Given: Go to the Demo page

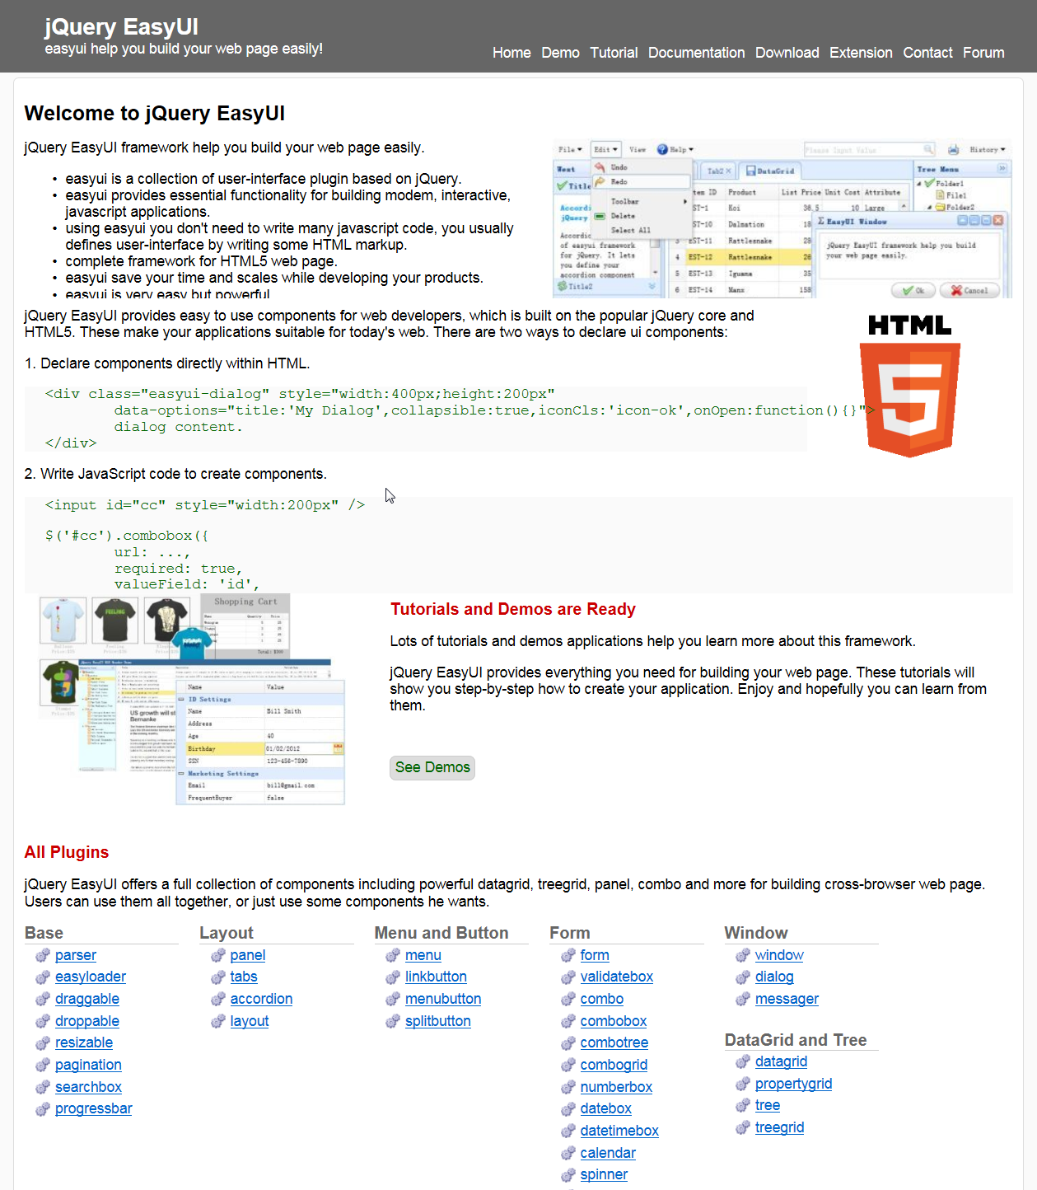Looking at the screenshot, I should click(560, 53).
